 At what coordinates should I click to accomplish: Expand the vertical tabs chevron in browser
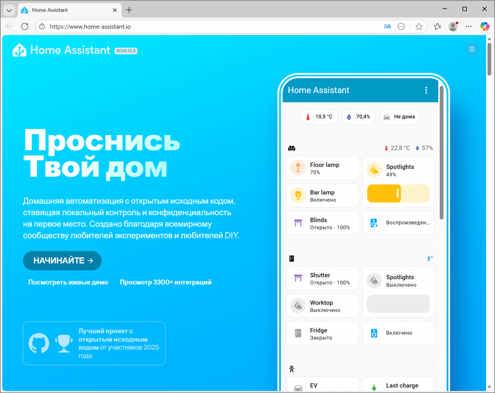tap(9, 10)
